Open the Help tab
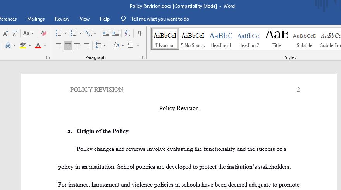 pyautogui.click(x=105, y=19)
